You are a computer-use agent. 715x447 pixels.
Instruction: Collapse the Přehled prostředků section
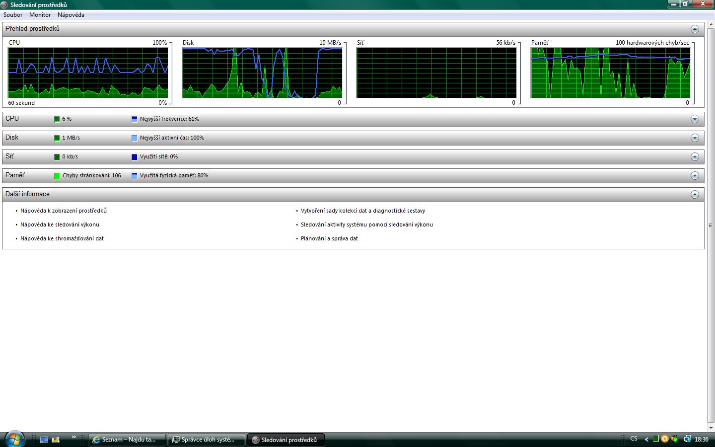[695, 29]
